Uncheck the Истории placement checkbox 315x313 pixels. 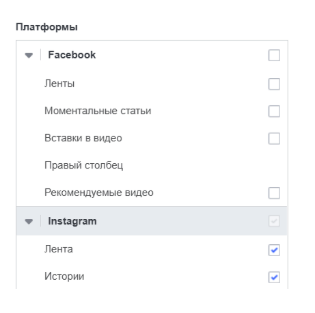coord(274,277)
